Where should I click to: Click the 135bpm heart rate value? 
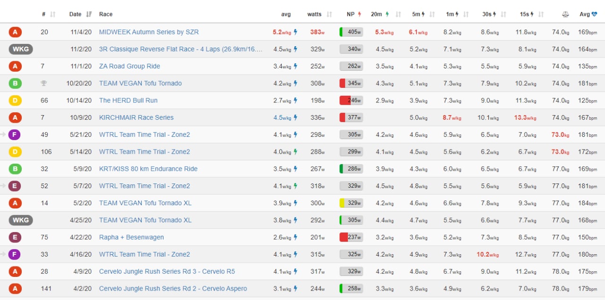(588, 66)
